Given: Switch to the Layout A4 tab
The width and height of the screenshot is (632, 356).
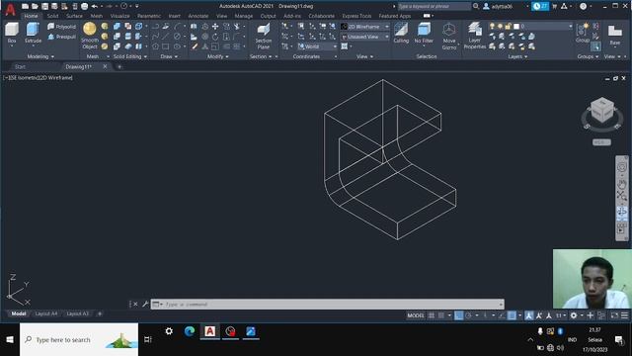Looking at the screenshot, I should pyautogui.click(x=46, y=313).
